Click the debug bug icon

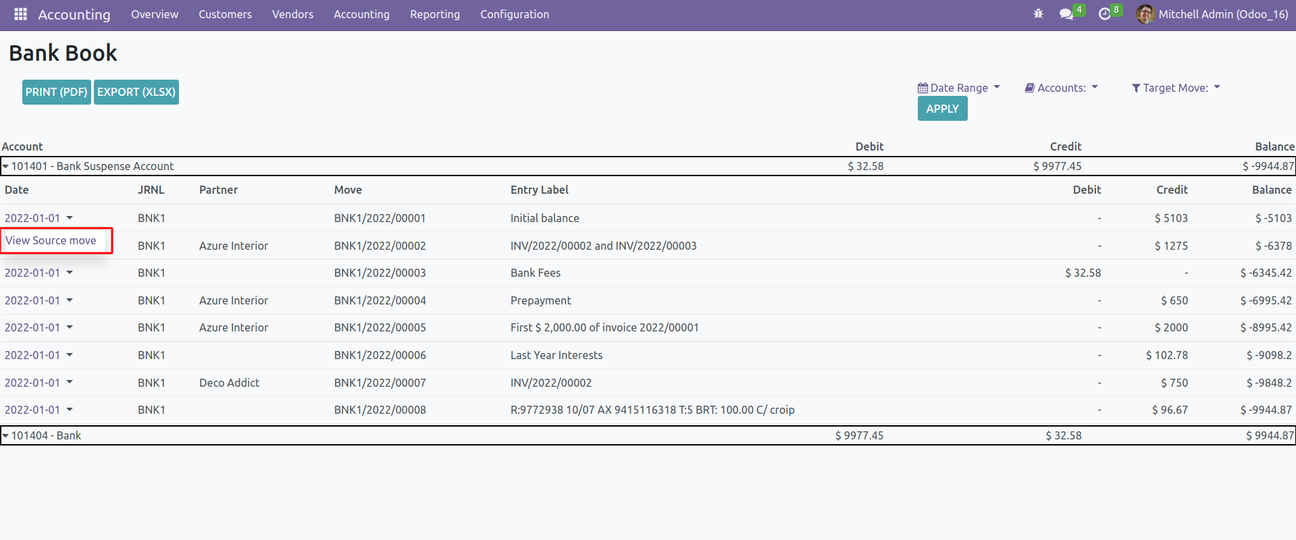(x=1038, y=14)
